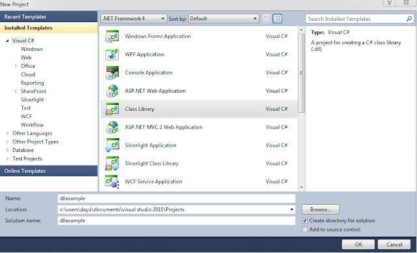
Task: Expand the Other Languages node
Action: (8, 133)
